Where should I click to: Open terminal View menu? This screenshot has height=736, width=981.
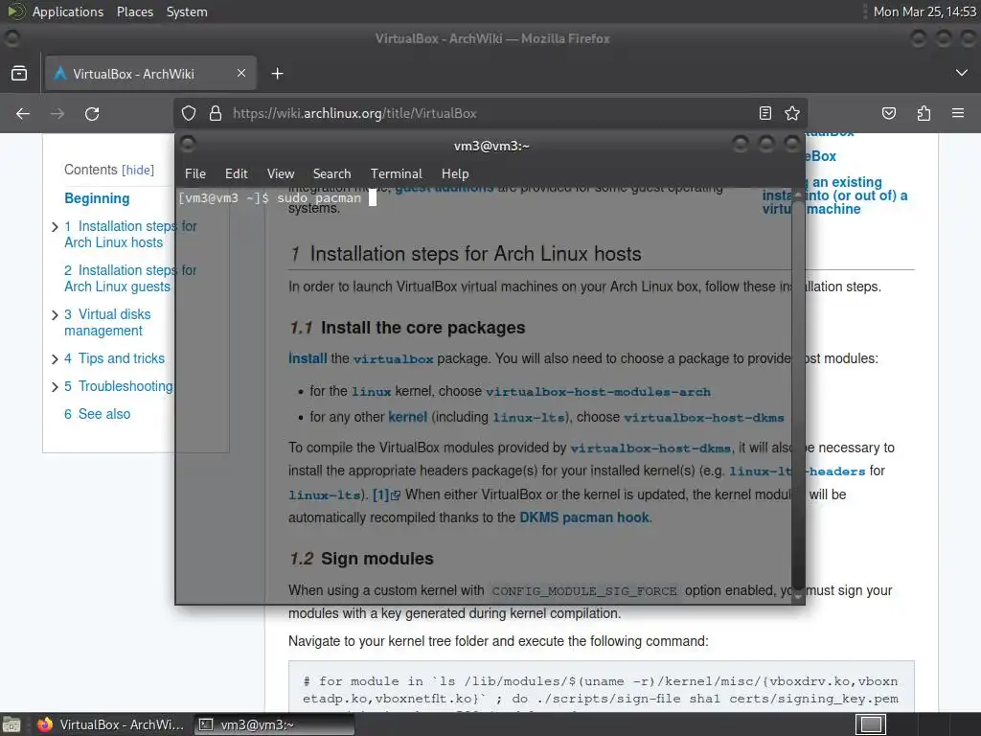click(x=281, y=173)
